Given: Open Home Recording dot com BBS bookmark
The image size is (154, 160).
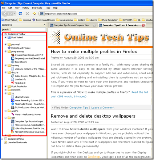Looking at the screenshot, I should click(28, 101).
